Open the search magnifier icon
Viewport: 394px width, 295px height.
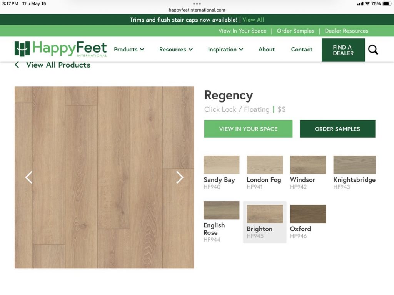click(373, 50)
